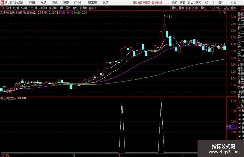The width and height of the screenshot is (244, 157).
Task: Click the 2018年 timeline label
Action: pyautogui.click(x=5, y=155)
